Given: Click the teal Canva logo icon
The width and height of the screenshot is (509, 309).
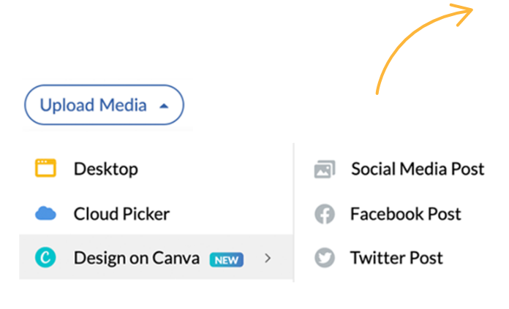Looking at the screenshot, I should pos(45,257).
